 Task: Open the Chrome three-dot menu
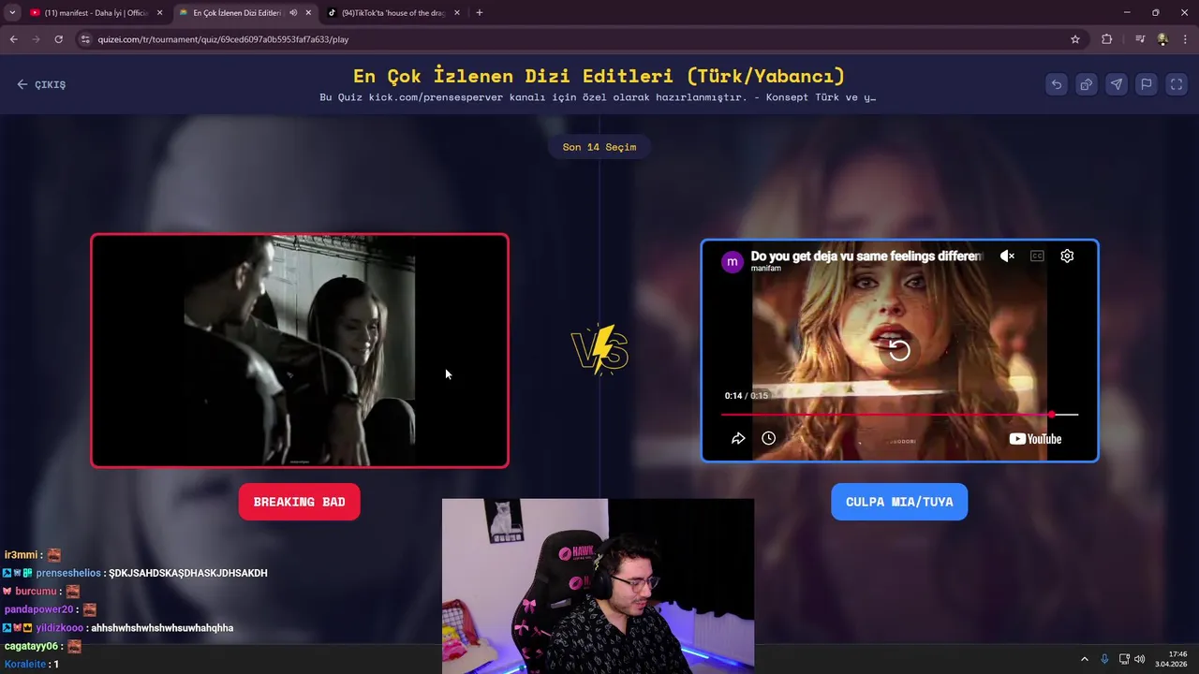pos(1186,39)
